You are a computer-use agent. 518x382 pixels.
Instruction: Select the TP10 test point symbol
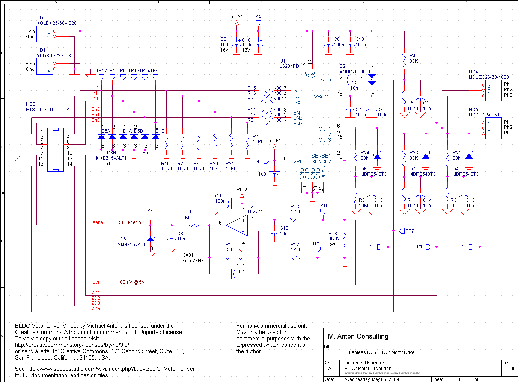323,212
